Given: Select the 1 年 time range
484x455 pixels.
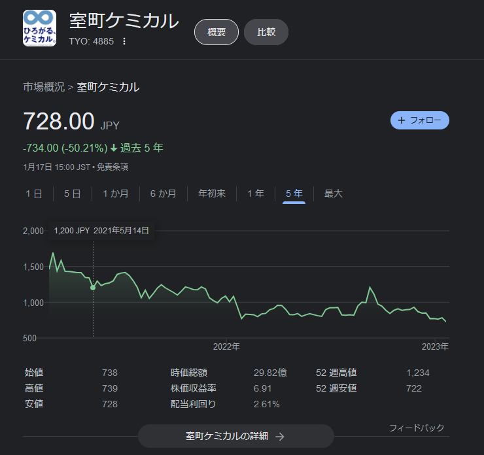Looking at the screenshot, I should [x=256, y=194].
